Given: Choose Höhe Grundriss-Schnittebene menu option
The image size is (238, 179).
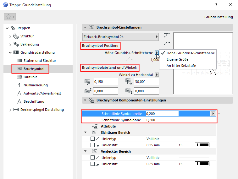Looking at the screenshot, I should 188,53.
